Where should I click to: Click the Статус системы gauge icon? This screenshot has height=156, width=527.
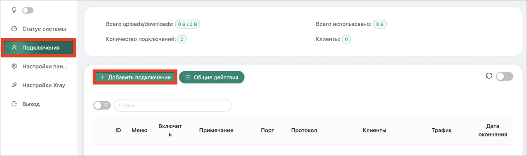click(14, 29)
